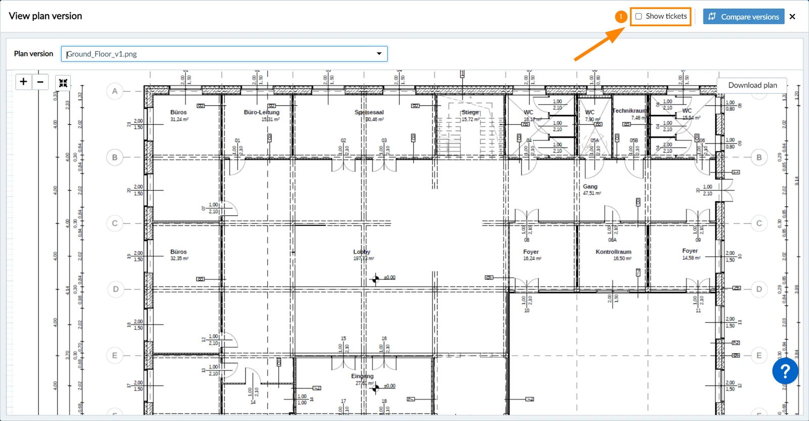Screen dimensions: 809x421
Task: Click grid axis marker B on the right
Action: tap(759, 157)
